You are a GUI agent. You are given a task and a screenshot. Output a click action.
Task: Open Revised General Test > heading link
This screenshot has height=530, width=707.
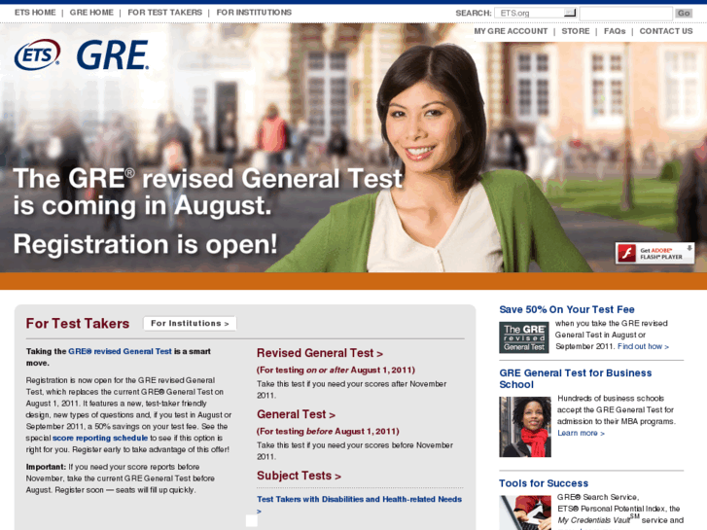pos(320,353)
